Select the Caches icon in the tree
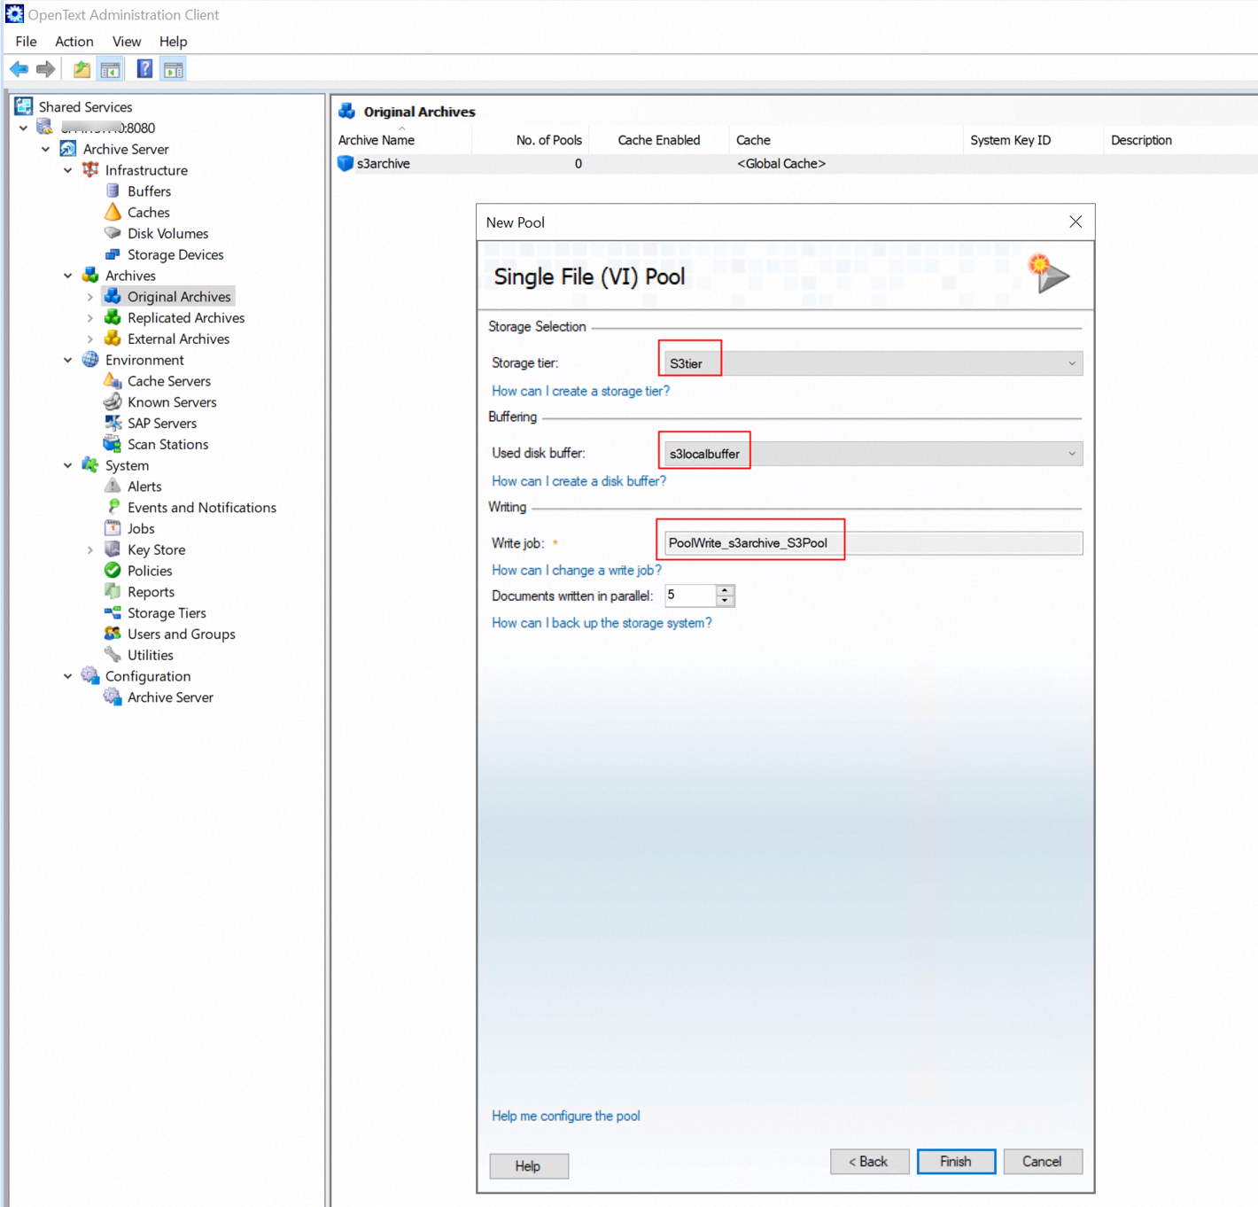1258x1207 pixels. tap(113, 212)
